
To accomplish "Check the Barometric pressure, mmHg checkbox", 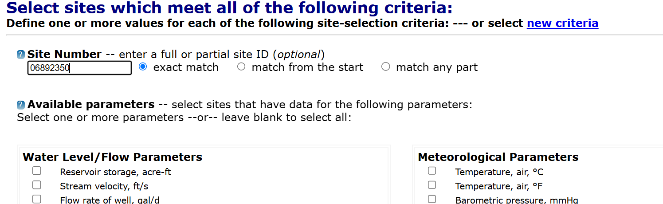I will [432, 199].
